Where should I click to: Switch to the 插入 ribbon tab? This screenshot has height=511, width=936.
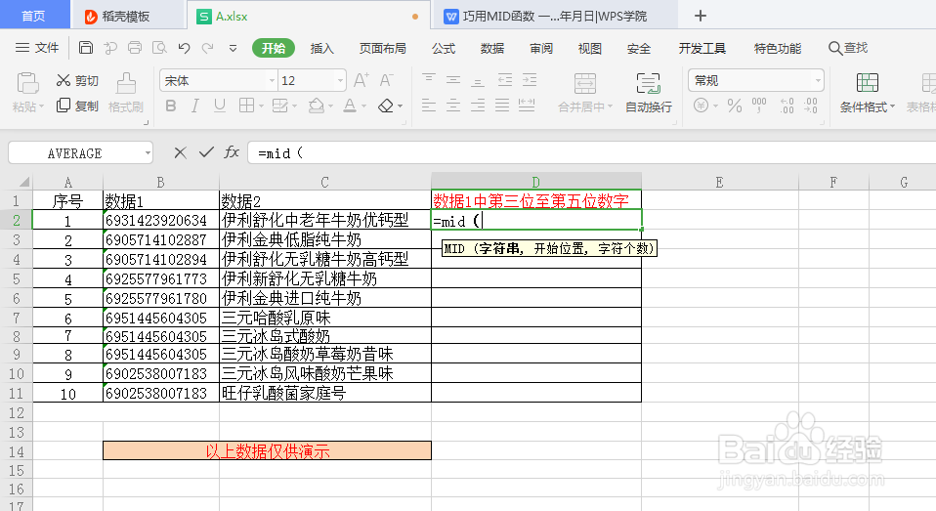pyautogui.click(x=321, y=48)
